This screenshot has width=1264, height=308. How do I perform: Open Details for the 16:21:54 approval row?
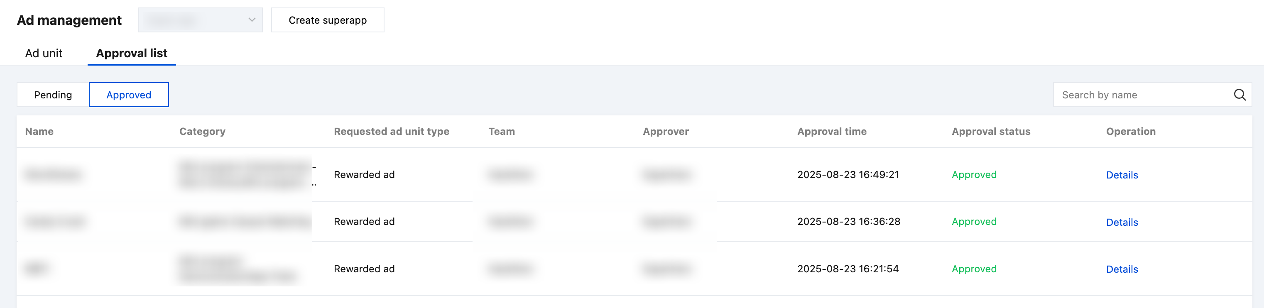pos(1122,269)
